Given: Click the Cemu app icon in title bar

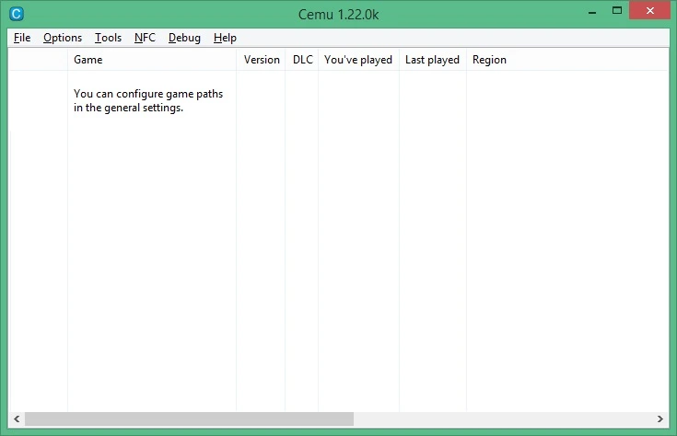Looking at the screenshot, I should [16, 14].
